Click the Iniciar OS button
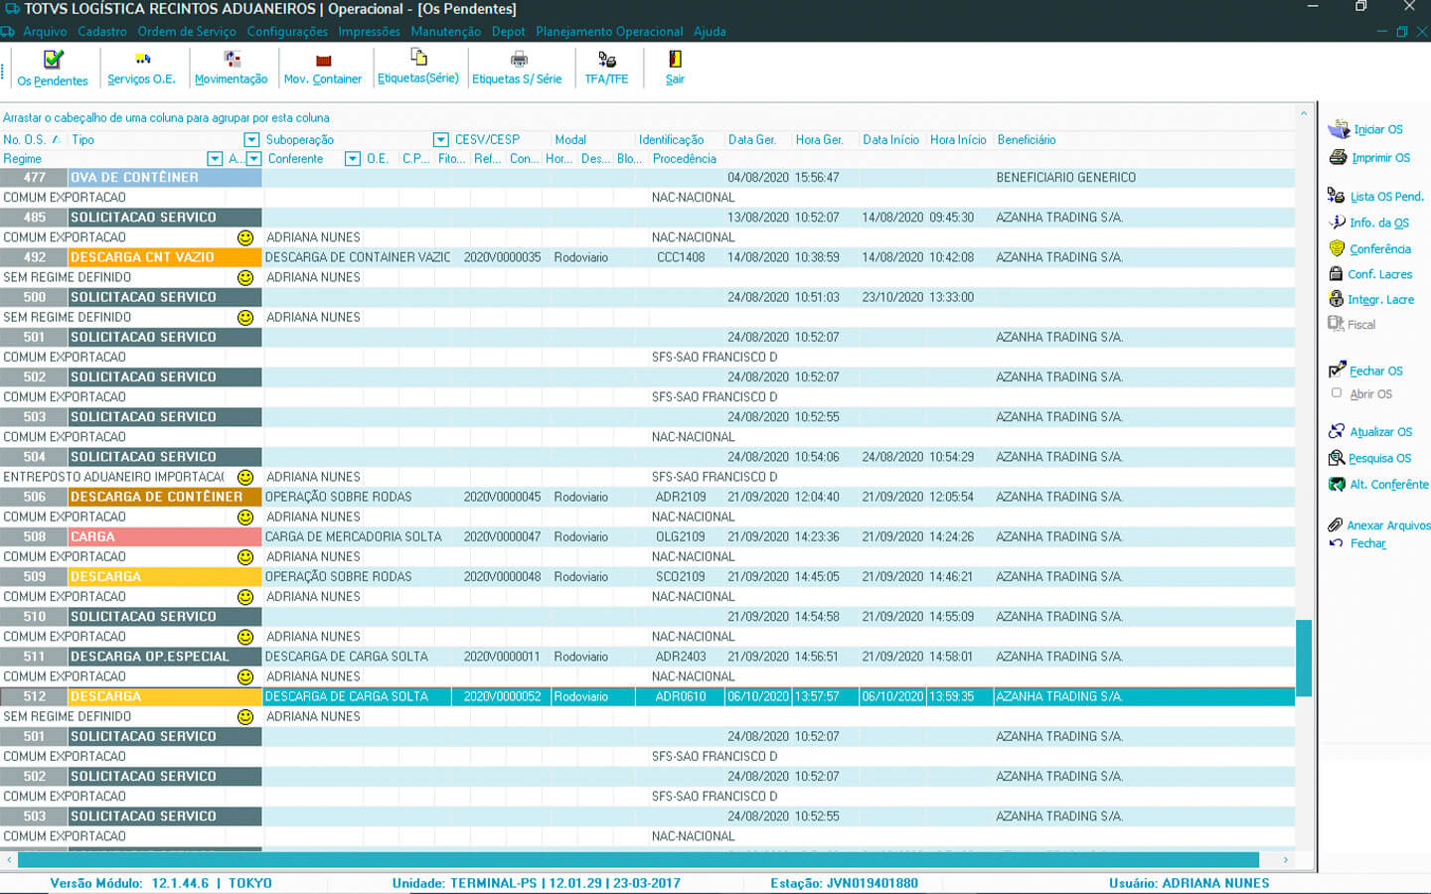This screenshot has width=1431, height=894. (1377, 129)
